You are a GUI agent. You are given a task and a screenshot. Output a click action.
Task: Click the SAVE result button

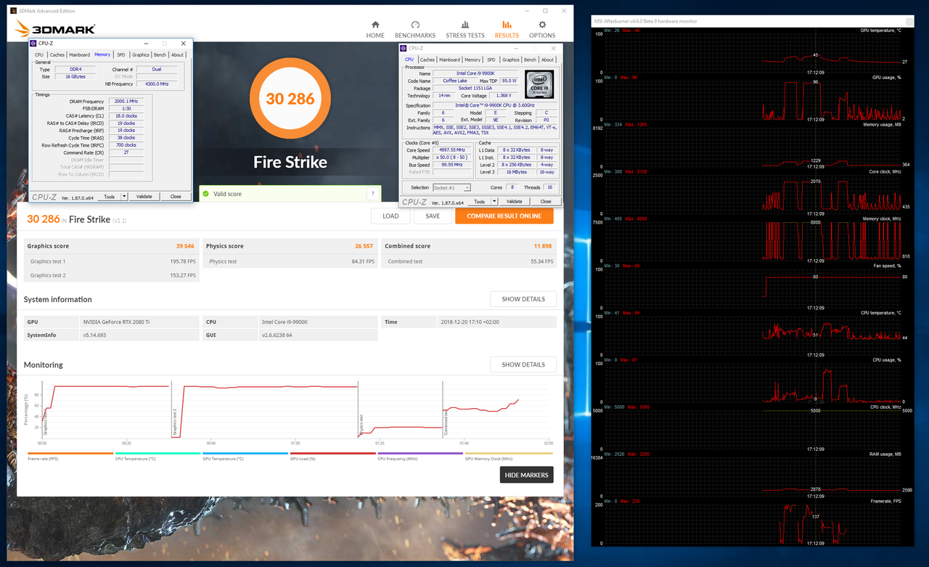[433, 216]
